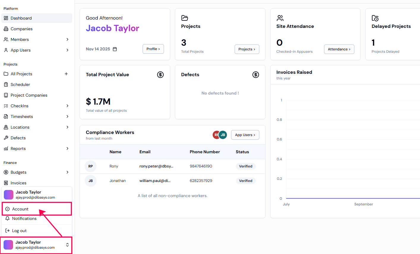The height and width of the screenshot is (254, 420).
Task: Click the dollar icon on Total Project Value card
Action: pyautogui.click(x=160, y=75)
